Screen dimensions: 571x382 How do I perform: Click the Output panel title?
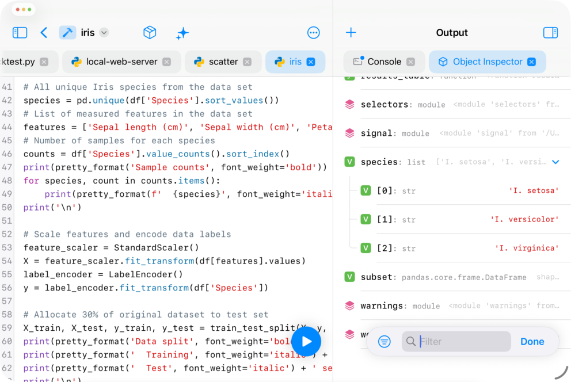452,33
